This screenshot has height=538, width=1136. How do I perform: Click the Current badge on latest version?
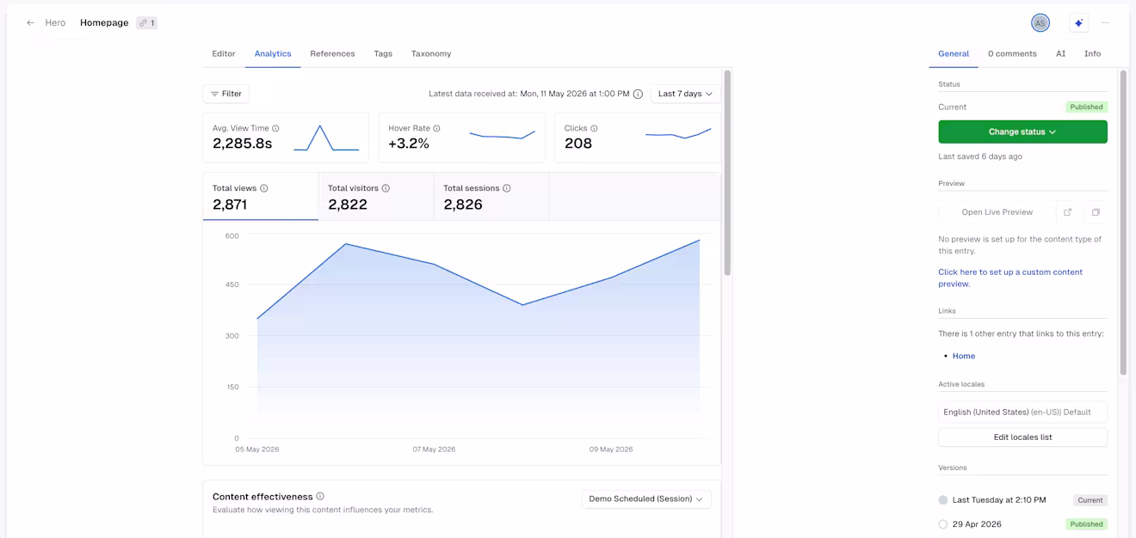[x=1090, y=500]
